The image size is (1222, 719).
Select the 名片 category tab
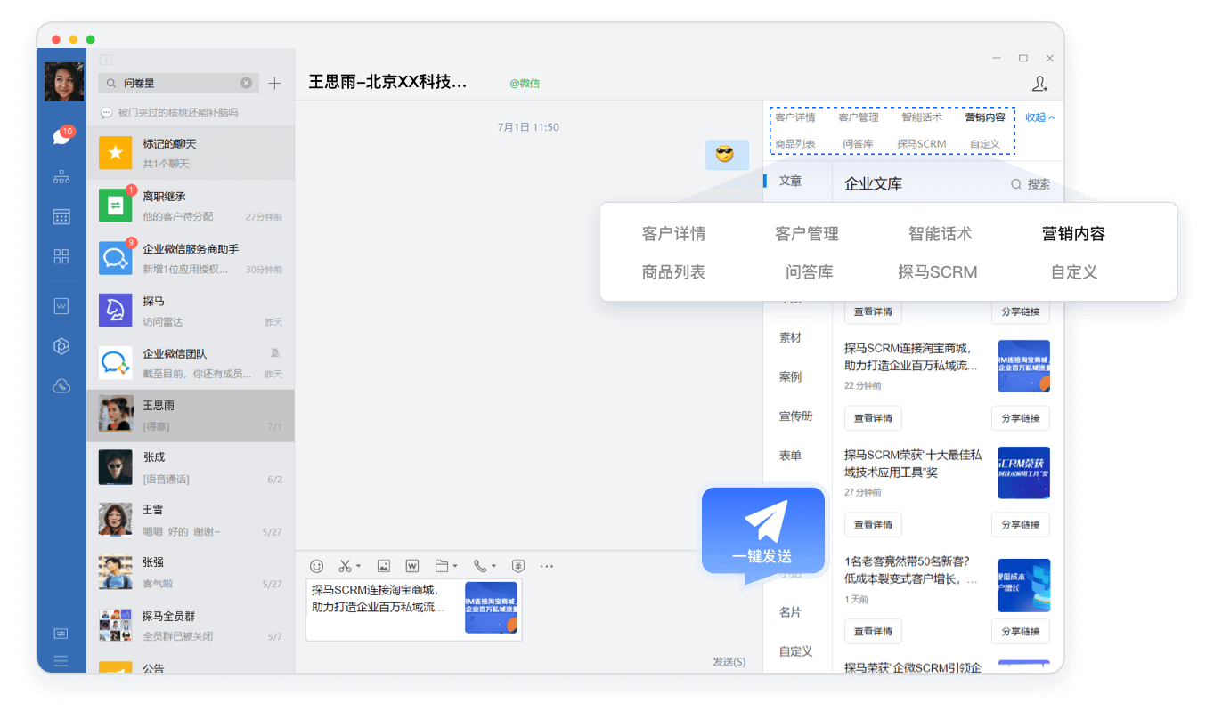(x=790, y=612)
